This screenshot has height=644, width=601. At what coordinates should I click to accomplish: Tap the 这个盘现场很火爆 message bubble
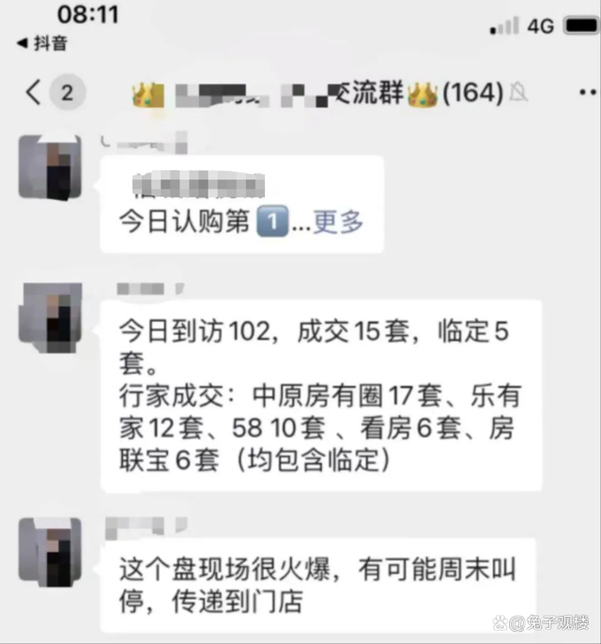[318, 585]
